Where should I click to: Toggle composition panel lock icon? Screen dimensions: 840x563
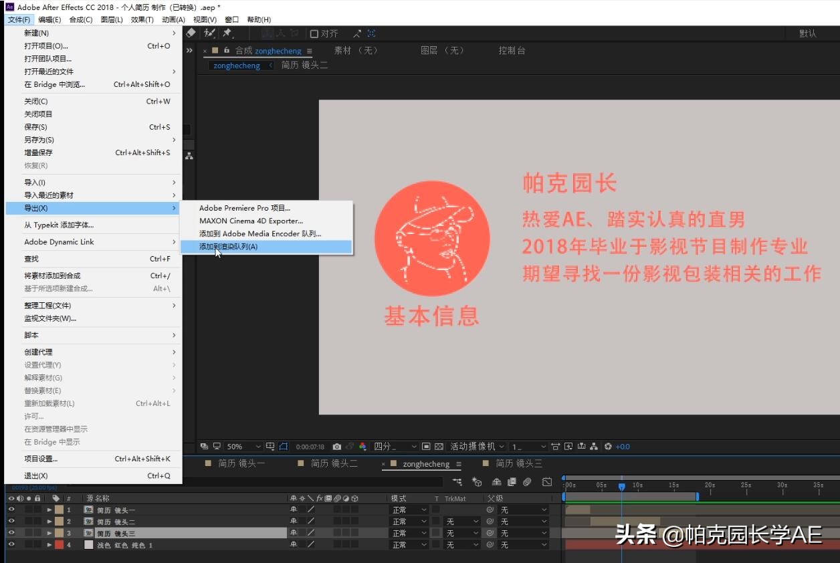(x=227, y=51)
